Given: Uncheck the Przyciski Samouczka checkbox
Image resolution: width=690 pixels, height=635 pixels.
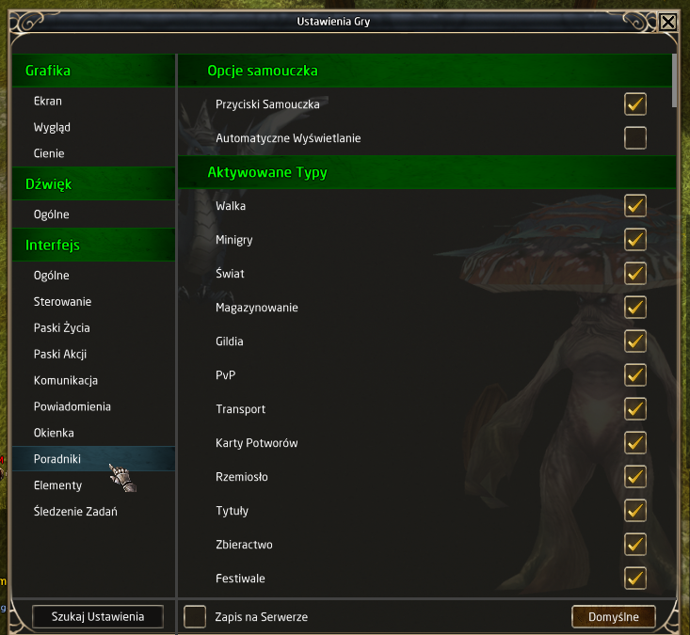Looking at the screenshot, I should click(x=635, y=104).
